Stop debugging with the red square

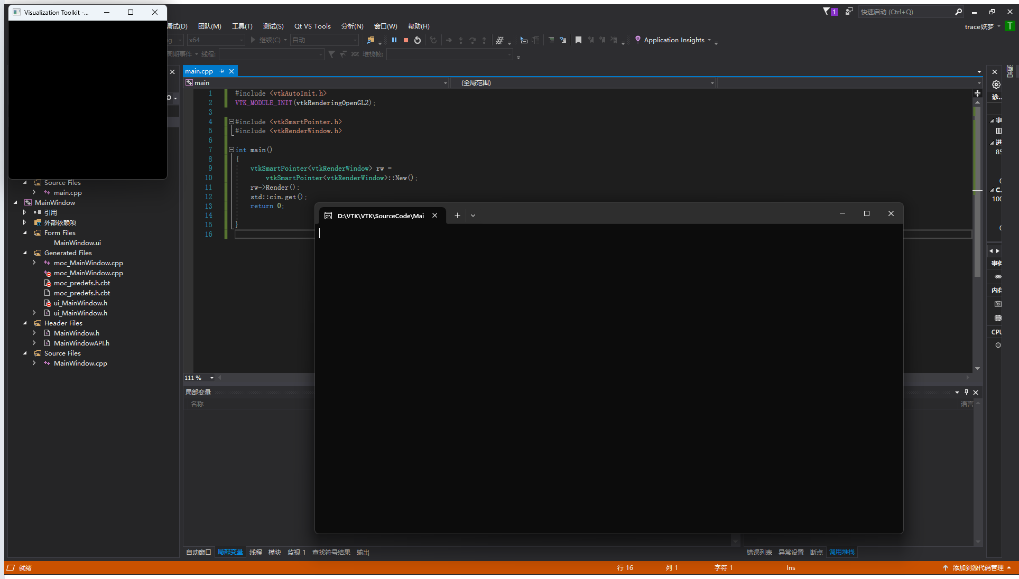[x=405, y=40]
